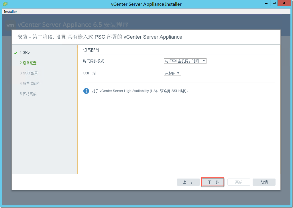Select step 1 简介 in sidebar
The image size is (293, 208).
tap(25, 53)
